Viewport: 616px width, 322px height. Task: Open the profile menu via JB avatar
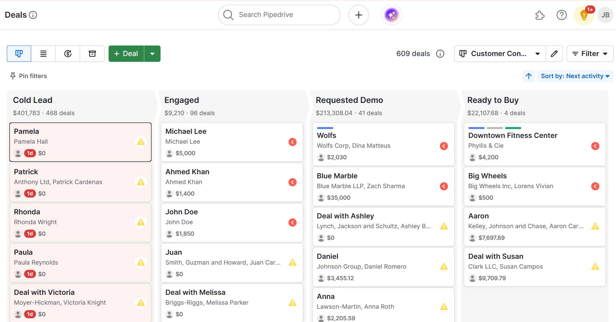tap(605, 15)
